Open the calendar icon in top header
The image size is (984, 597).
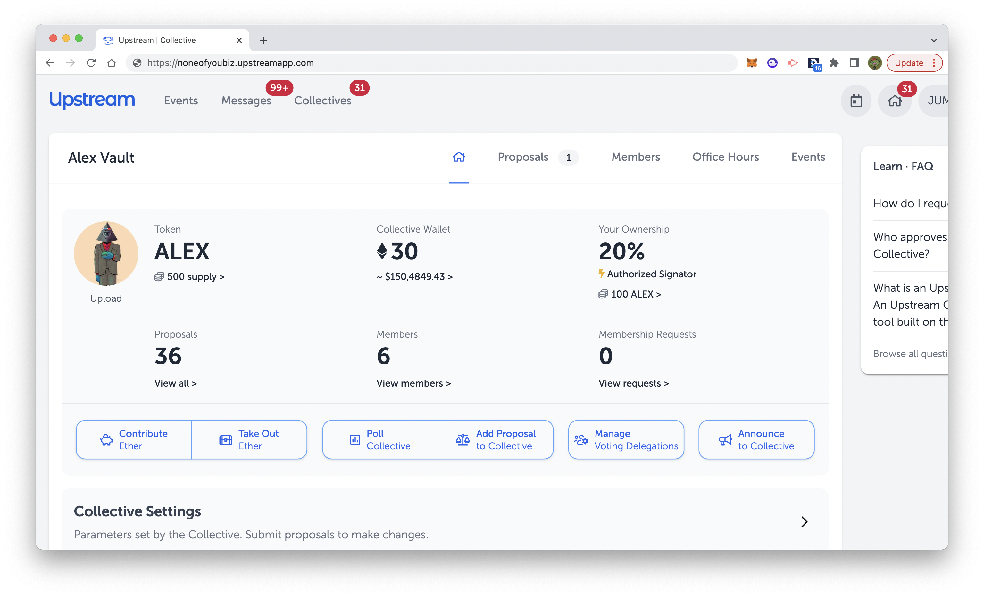tap(856, 101)
